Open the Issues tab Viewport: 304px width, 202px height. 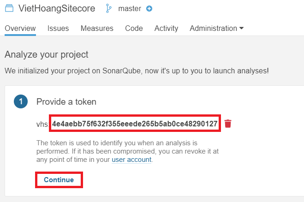coord(58,28)
